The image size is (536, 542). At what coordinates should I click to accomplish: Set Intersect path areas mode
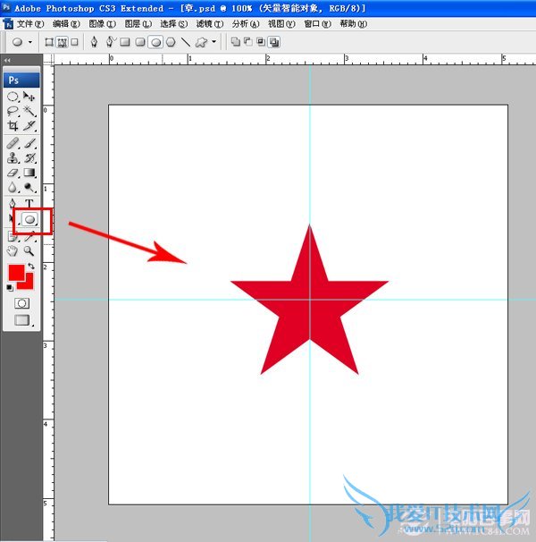(261, 42)
